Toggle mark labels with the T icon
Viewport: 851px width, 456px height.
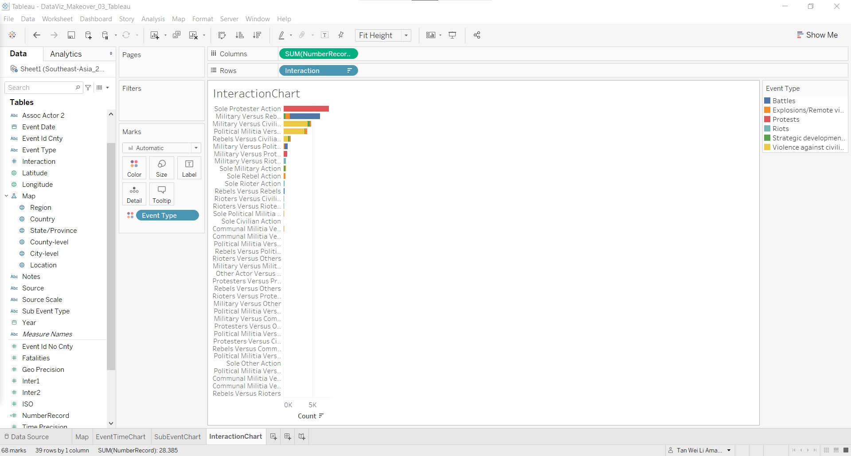tap(325, 35)
